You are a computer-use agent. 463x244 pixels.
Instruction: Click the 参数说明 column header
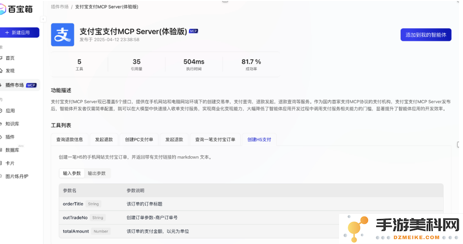click(135, 190)
